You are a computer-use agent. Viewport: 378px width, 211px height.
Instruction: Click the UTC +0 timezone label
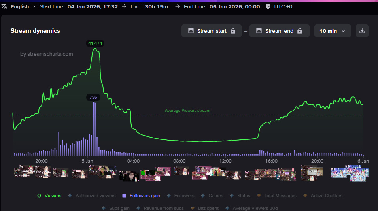click(x=283, y=6)
